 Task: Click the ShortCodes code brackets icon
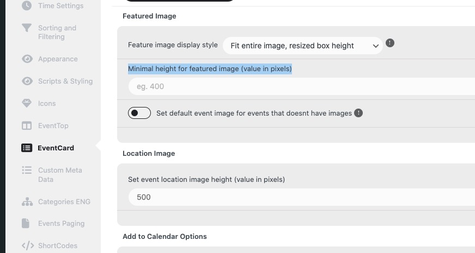[28, 245]
